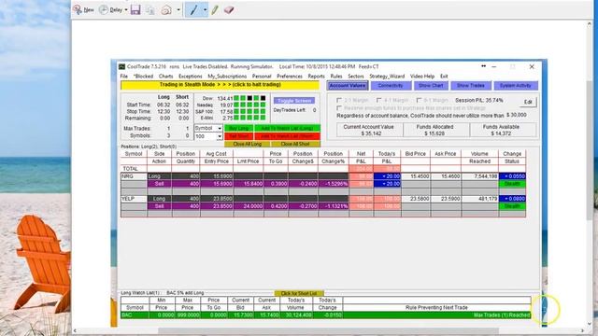This screenshot has height=336, width=598.
Task: Switch to the Connectivity tab
Action: tap(391, 86)
